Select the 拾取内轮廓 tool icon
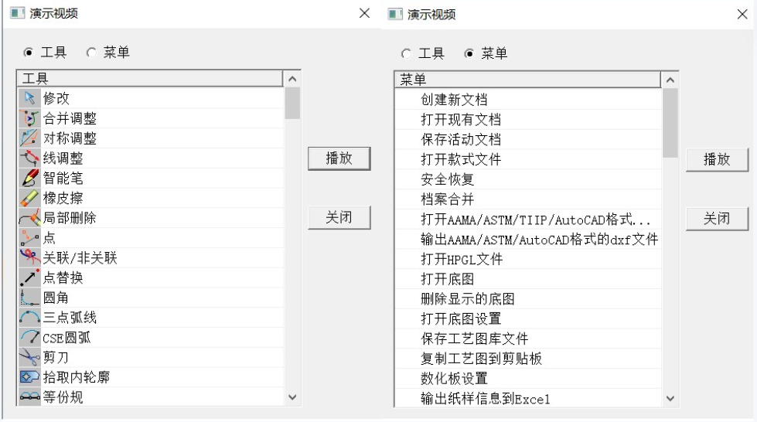 [x=29, y=377]
